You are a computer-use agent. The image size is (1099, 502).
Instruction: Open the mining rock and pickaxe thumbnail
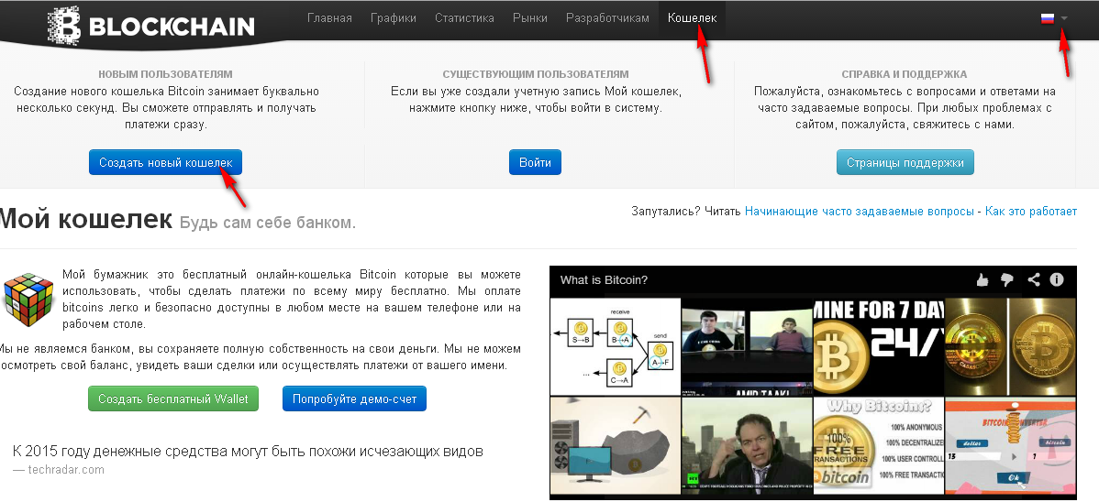tap(615, 446)
